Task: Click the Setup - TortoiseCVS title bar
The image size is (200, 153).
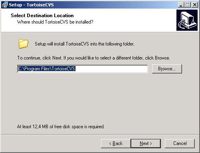Action: (93, 5)
